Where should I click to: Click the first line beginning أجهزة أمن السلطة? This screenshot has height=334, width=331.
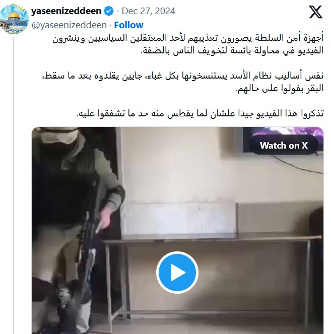188,38
